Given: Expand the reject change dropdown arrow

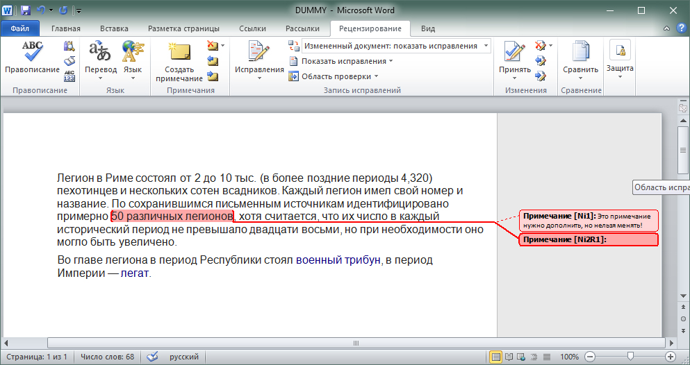Looking at the screenshot, I should click(550, 45).
